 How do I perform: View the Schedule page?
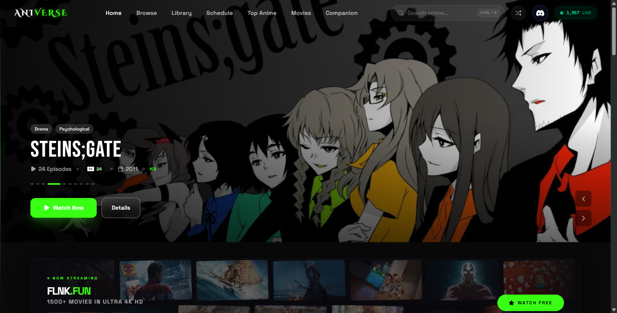click(x=220, y=13)
